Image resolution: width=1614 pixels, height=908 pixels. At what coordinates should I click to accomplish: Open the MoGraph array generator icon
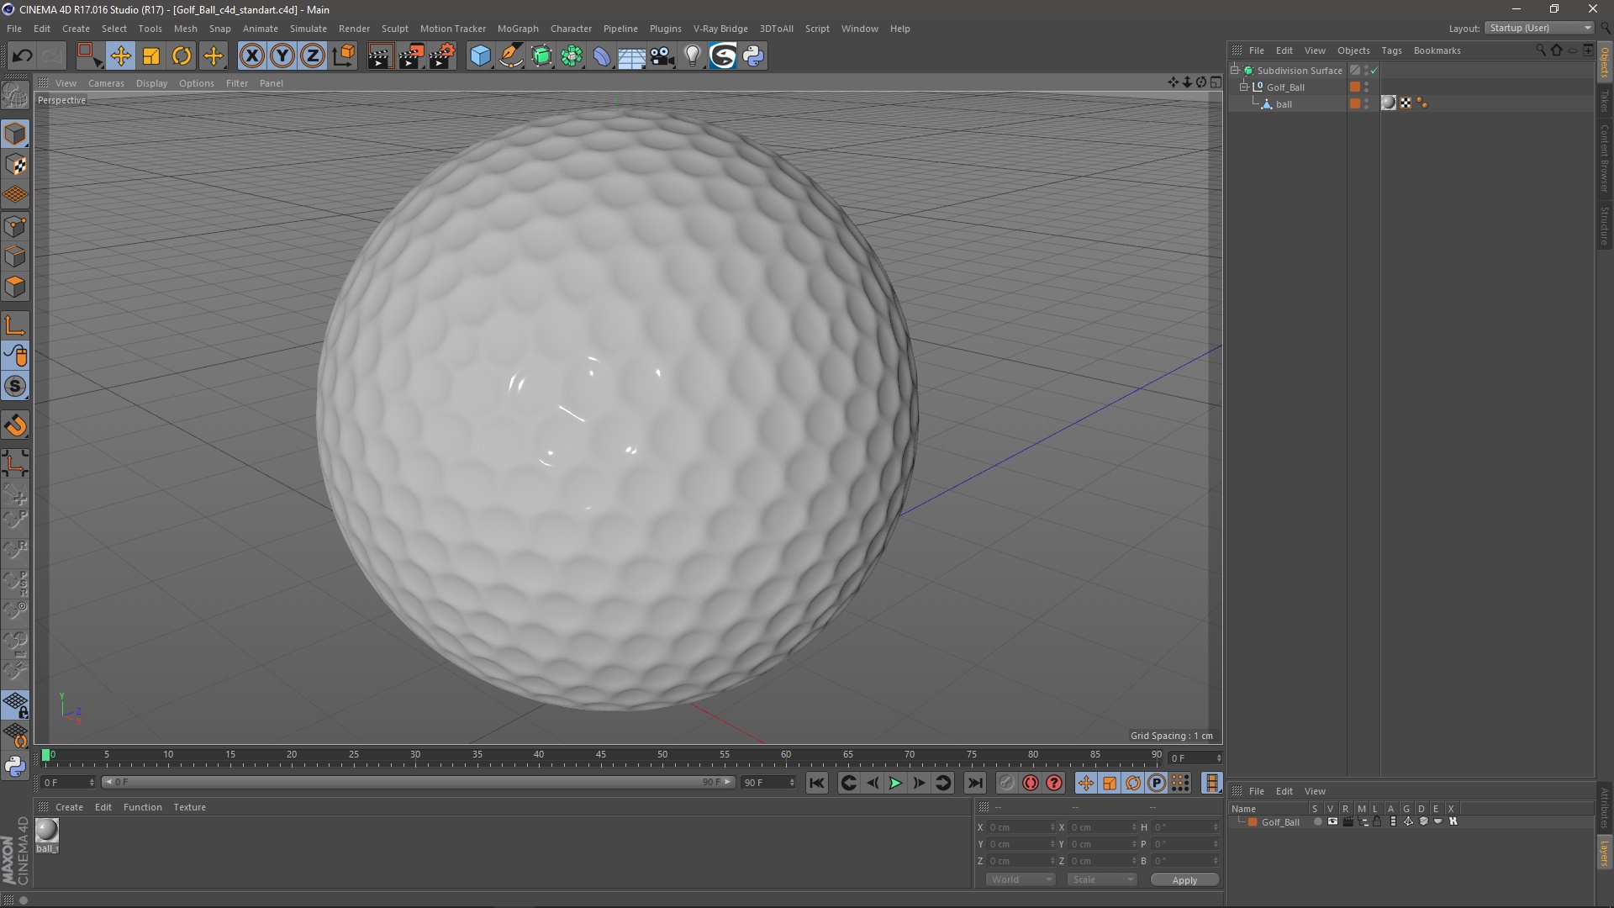click(572, 56)
